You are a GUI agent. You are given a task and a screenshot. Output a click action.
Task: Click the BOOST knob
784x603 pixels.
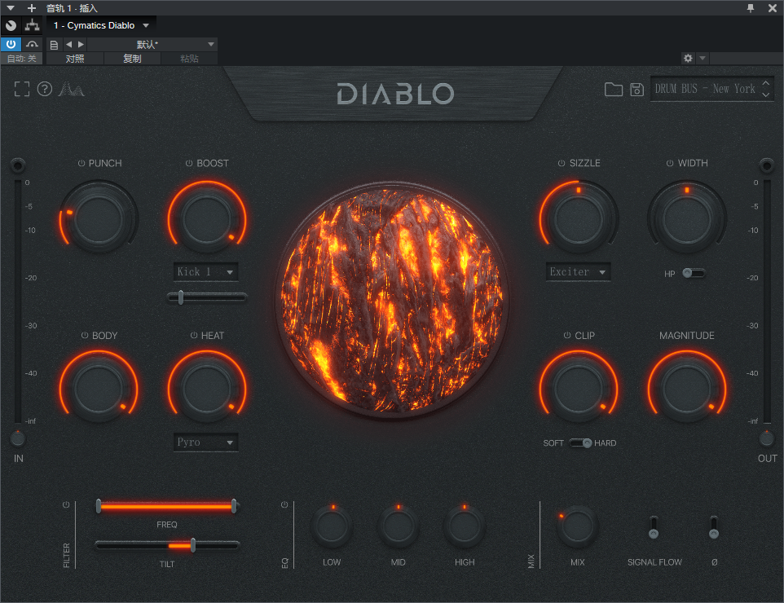(206, 219)
